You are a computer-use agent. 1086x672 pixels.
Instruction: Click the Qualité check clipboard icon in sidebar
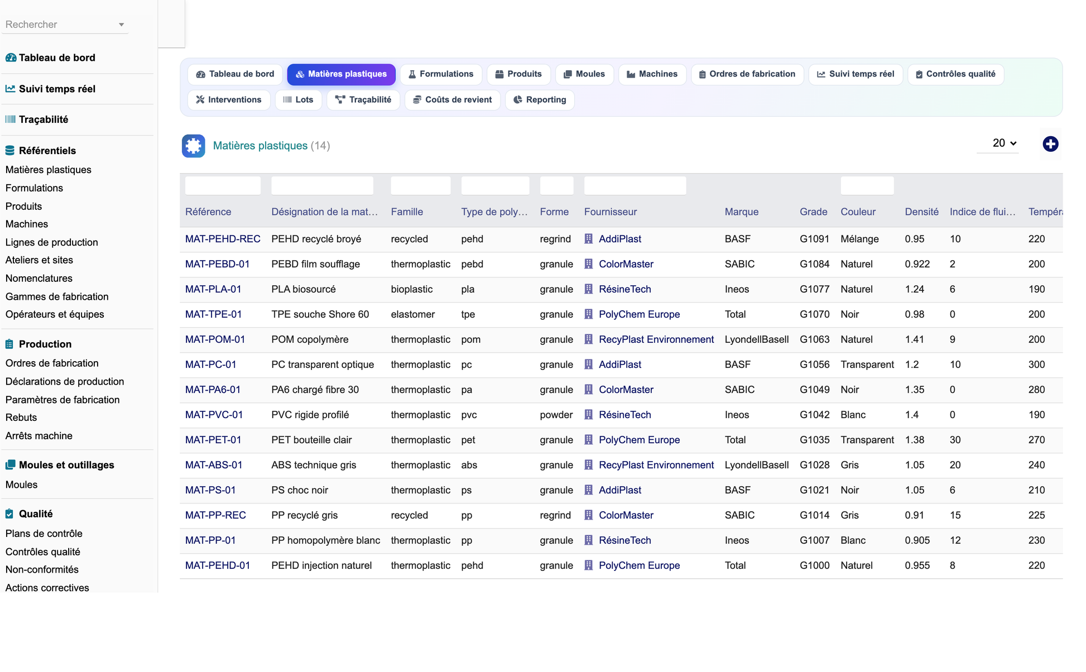pyautogui.click(x=9, y=514)
